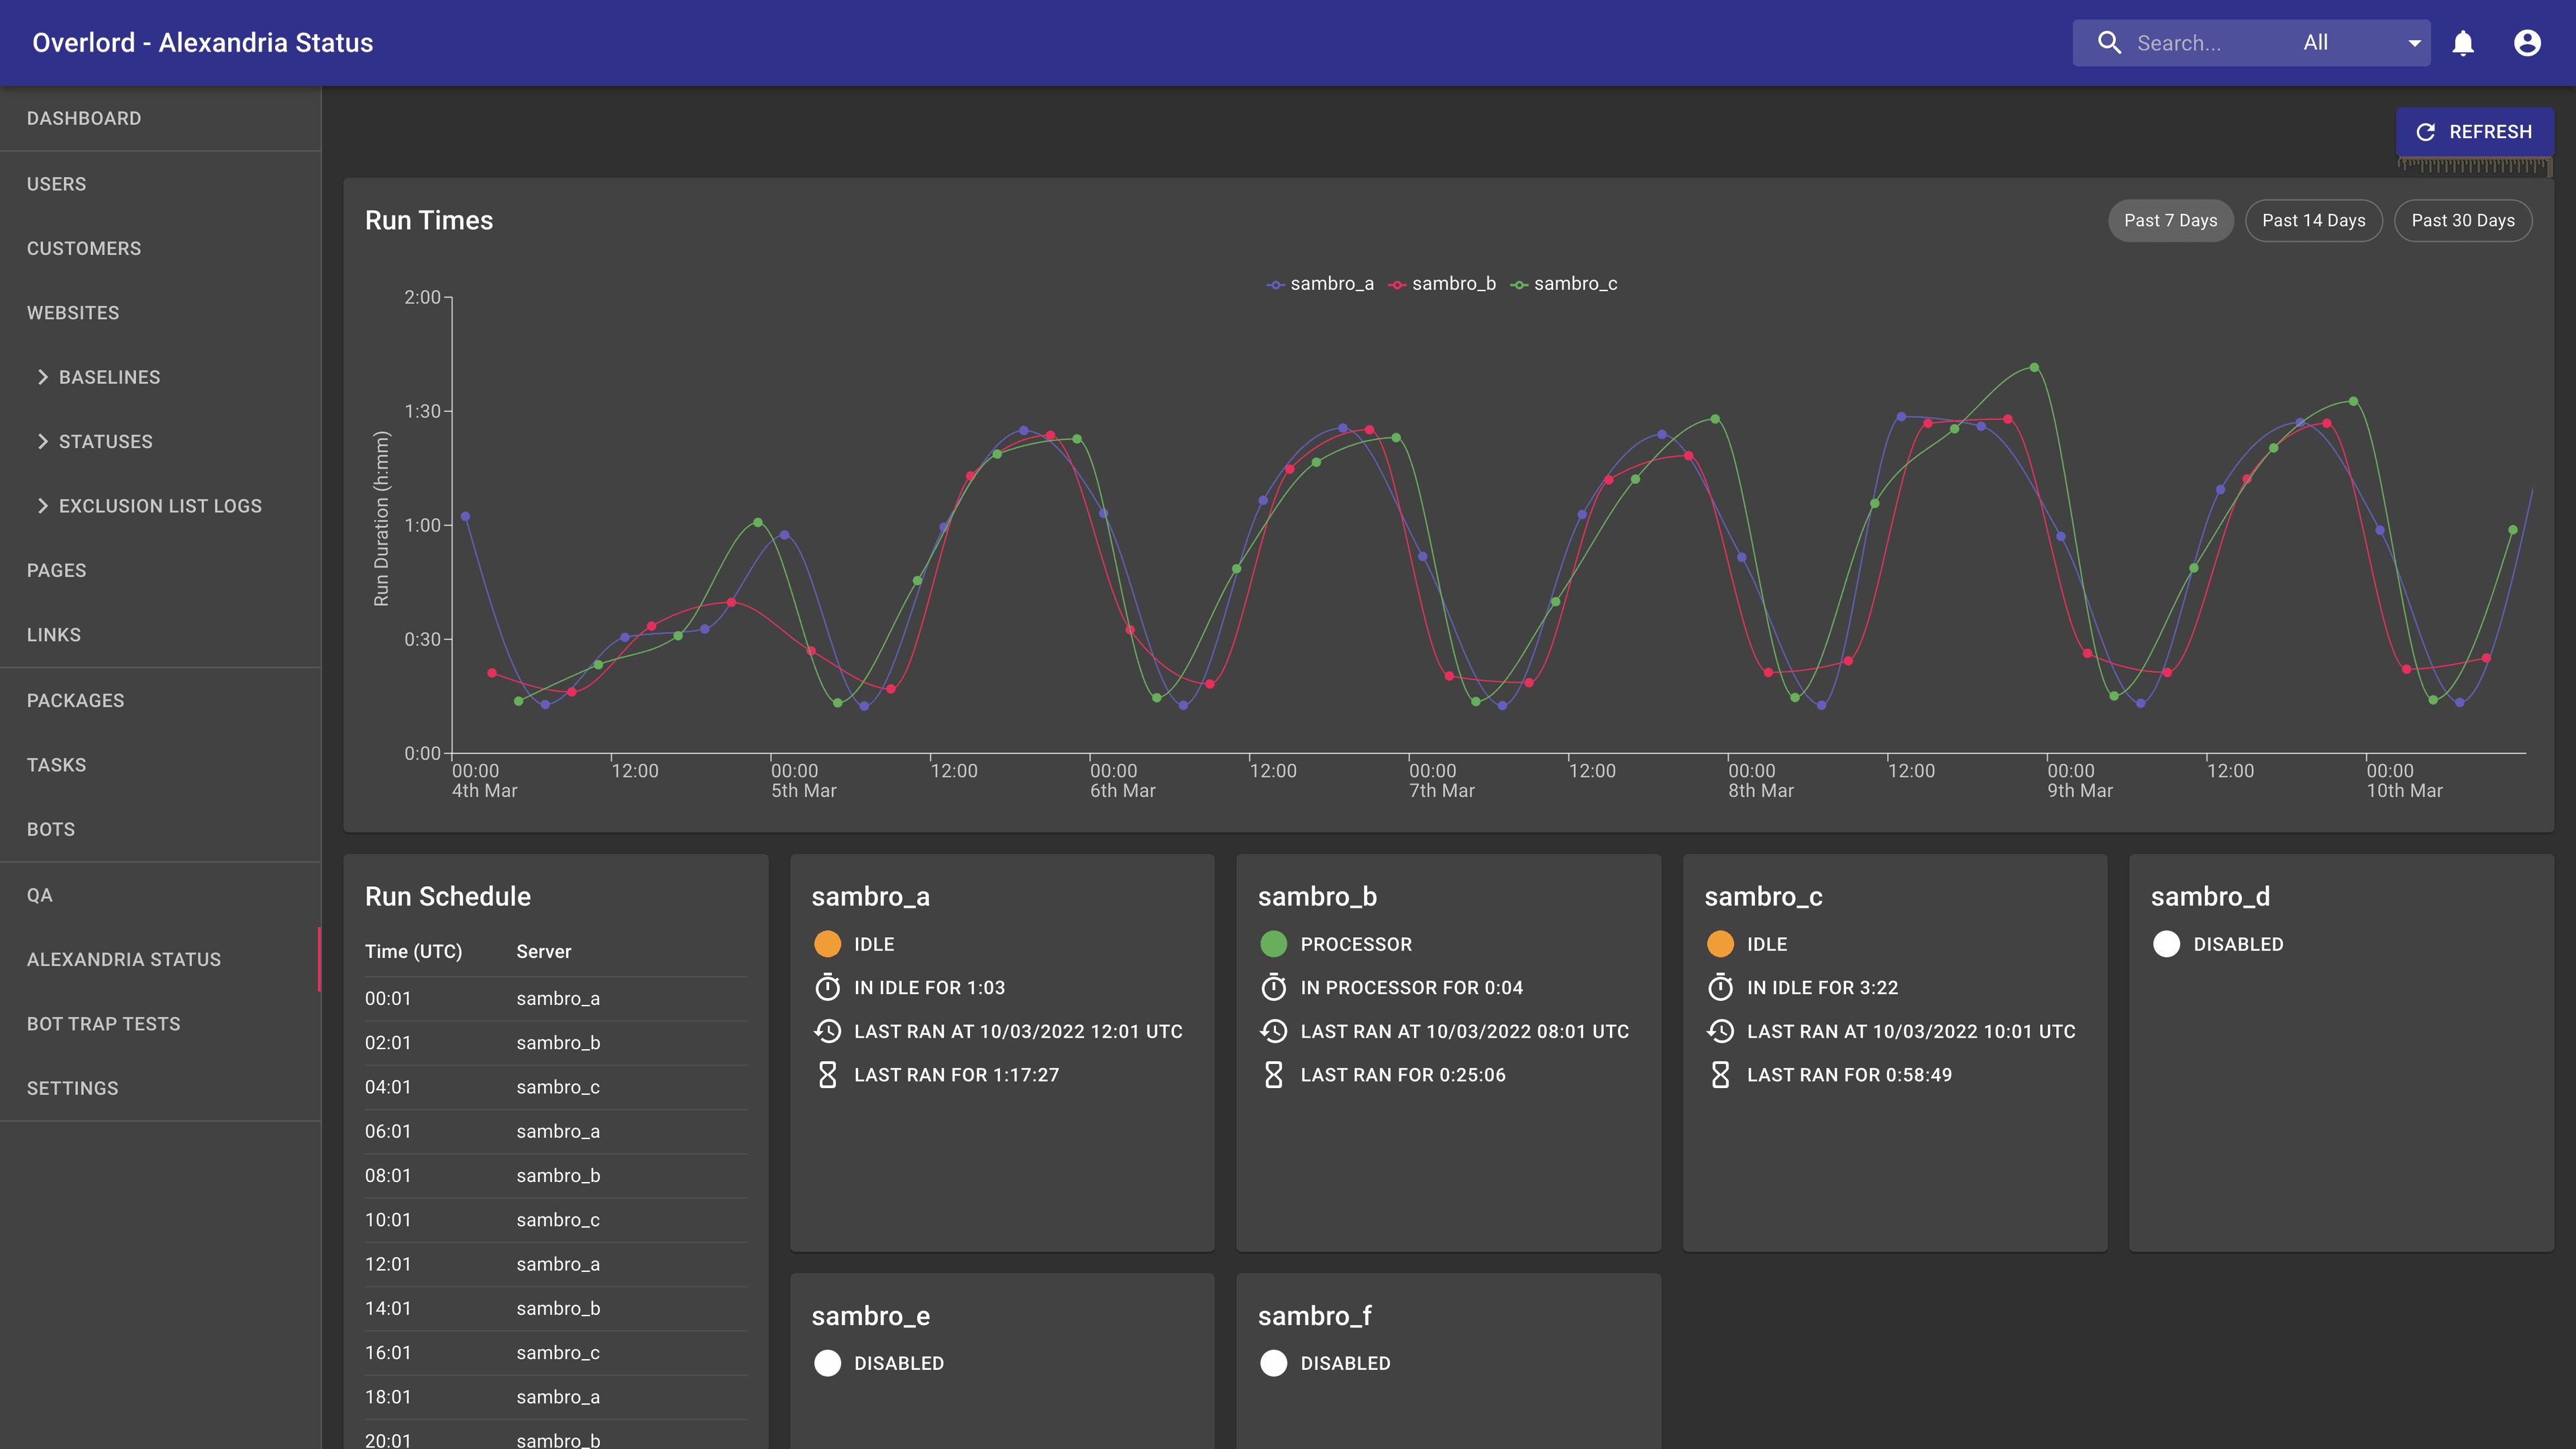
Task: Click sambro_c hourglass duration icon
Action: pos(1720,1075)
